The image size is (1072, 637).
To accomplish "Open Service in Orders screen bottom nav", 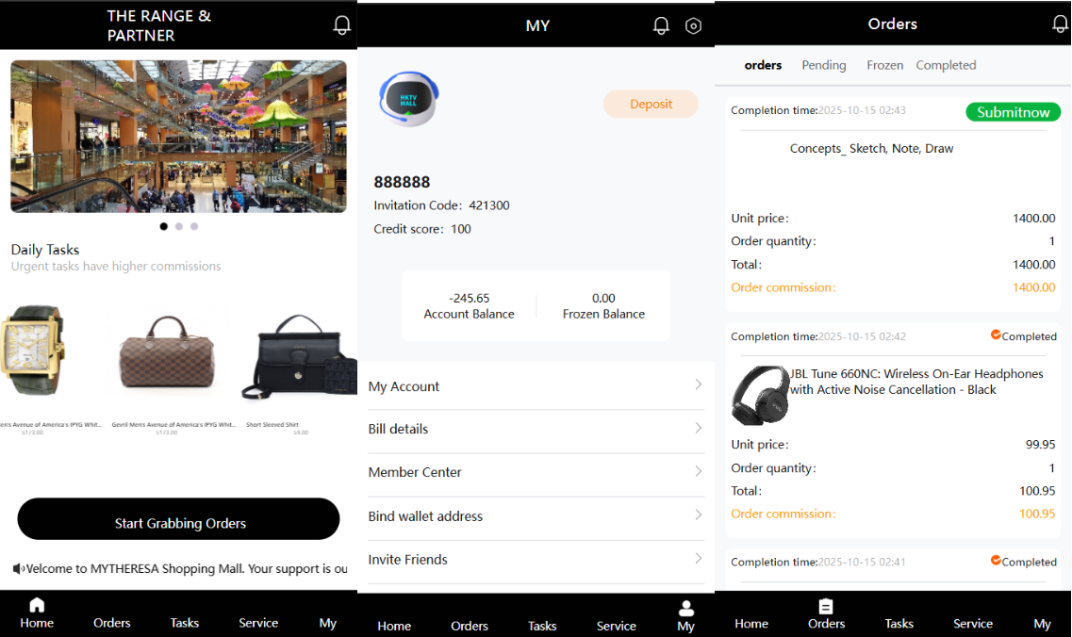I will [973, 623].
